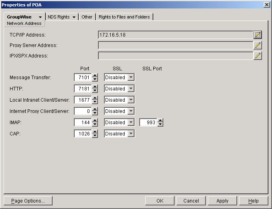Decrease IMAP port value
272x209 pixels.
point(95,124)
